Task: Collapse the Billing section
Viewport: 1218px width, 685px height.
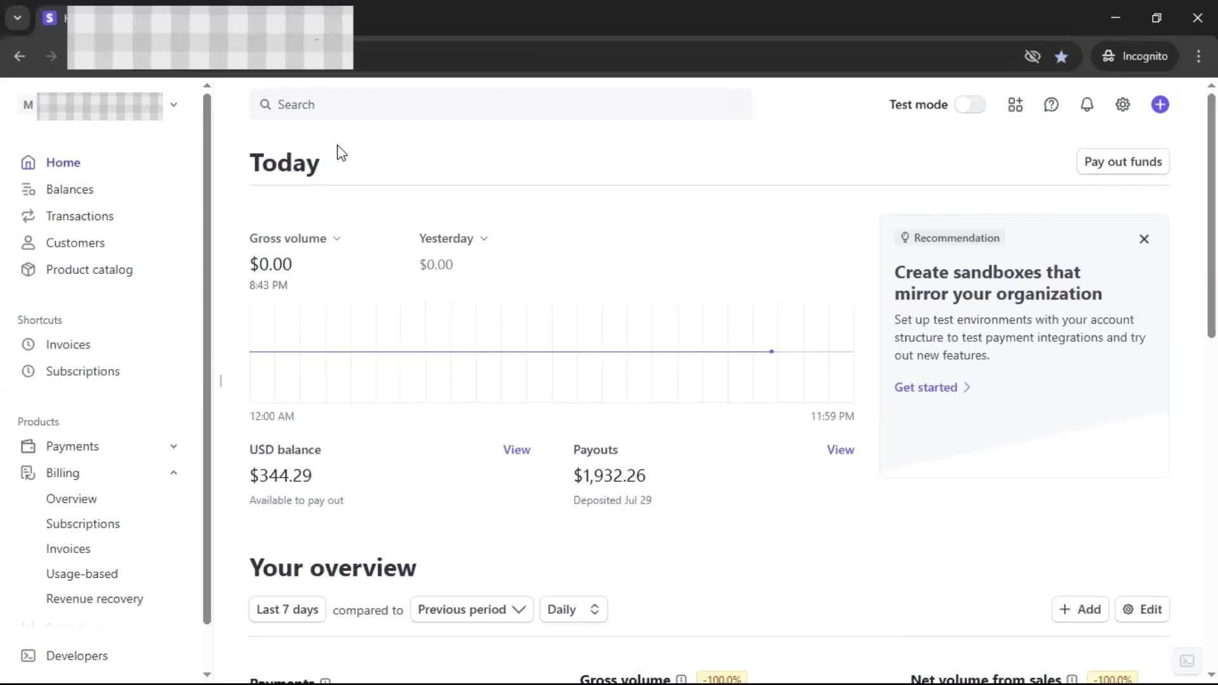Action: (173, 473)
